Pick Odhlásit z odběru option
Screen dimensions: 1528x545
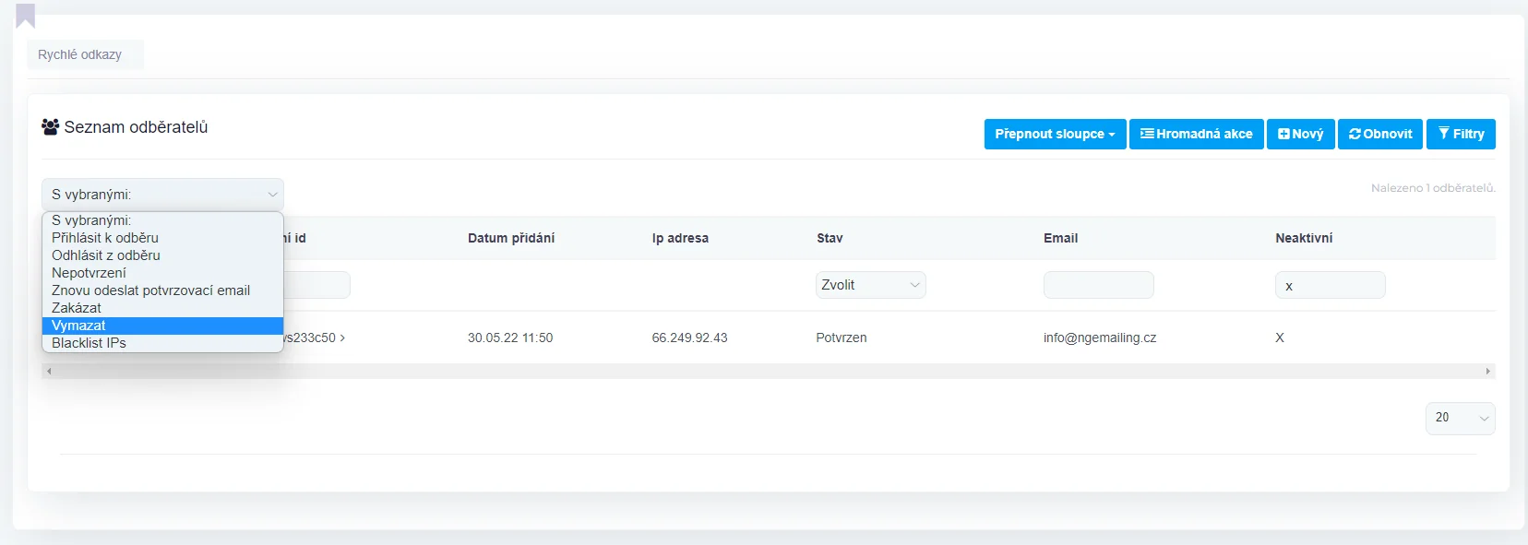point(106,255)
